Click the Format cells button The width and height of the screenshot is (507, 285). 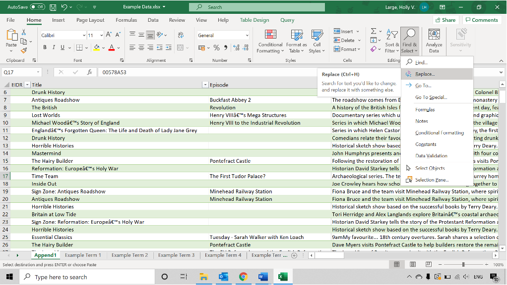[347, 49]
